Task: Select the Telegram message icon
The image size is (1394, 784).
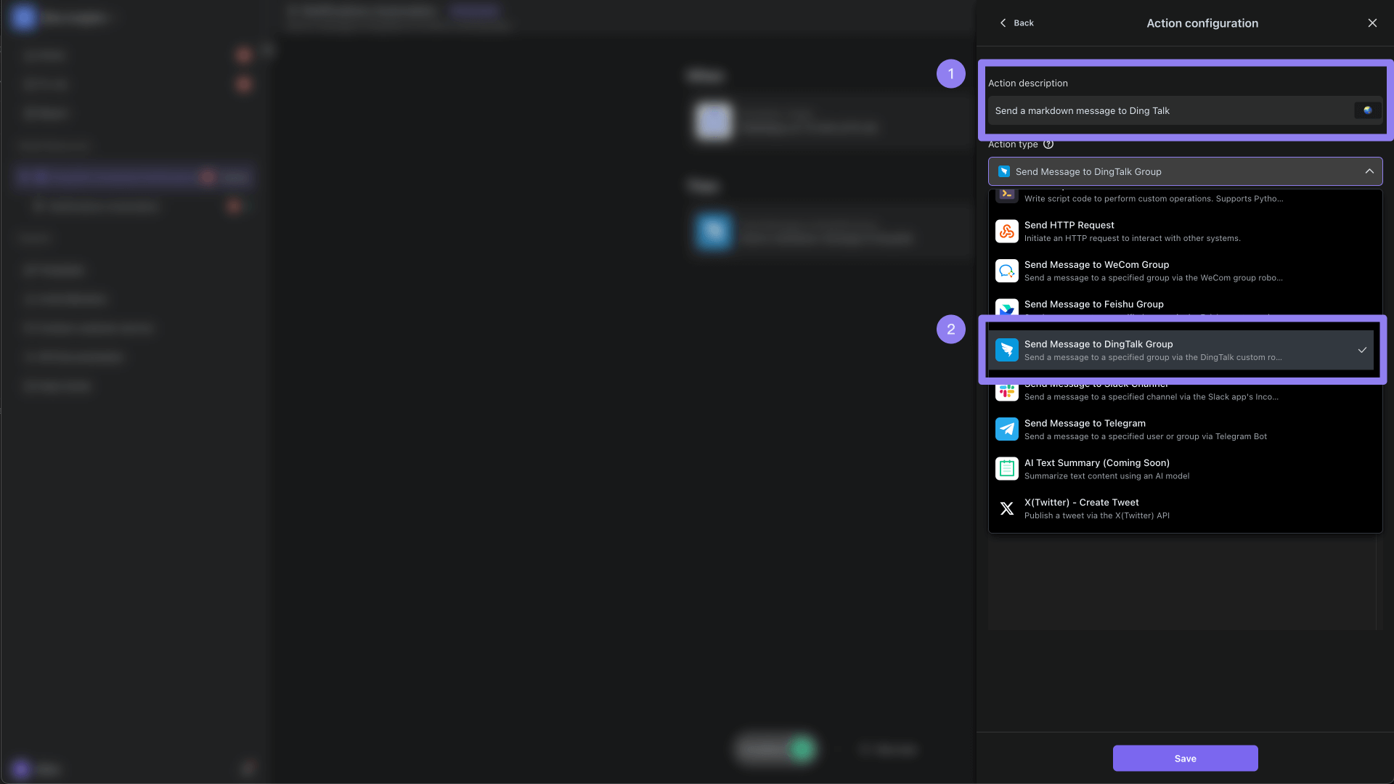Action: 1006,430
